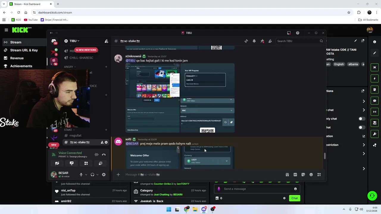The width and height of the screenshot is (381, 214).
Task: Open emoji picker in Discord message bar
Action: tap(311, 175)
